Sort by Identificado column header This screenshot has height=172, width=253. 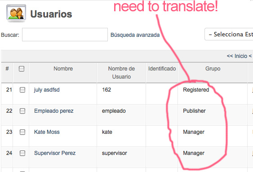(162, 69)
